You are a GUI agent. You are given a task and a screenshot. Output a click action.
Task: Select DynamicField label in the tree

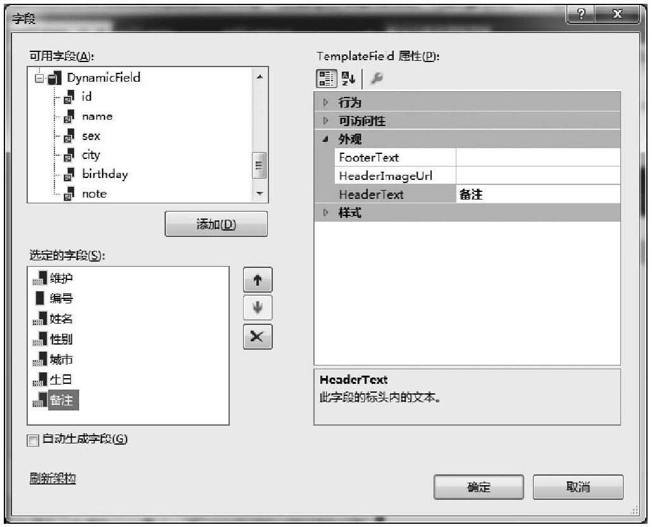(x=104, y=78)
